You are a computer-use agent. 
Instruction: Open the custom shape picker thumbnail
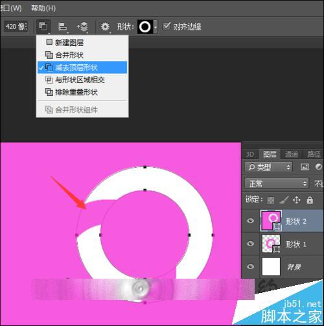coord(145,27)
